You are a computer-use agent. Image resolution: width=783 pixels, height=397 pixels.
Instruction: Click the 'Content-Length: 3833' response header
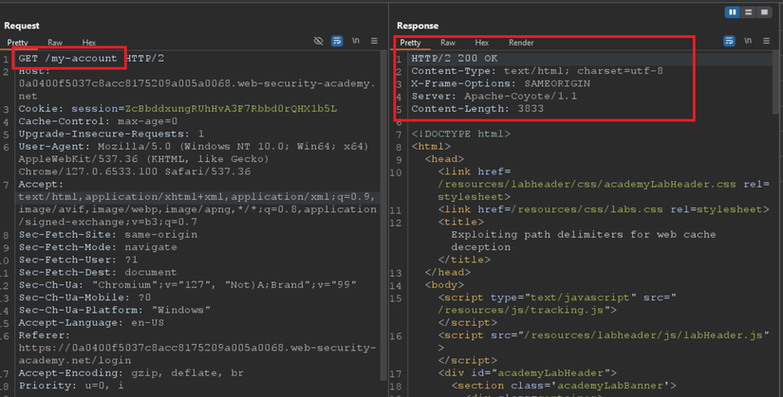477,109
